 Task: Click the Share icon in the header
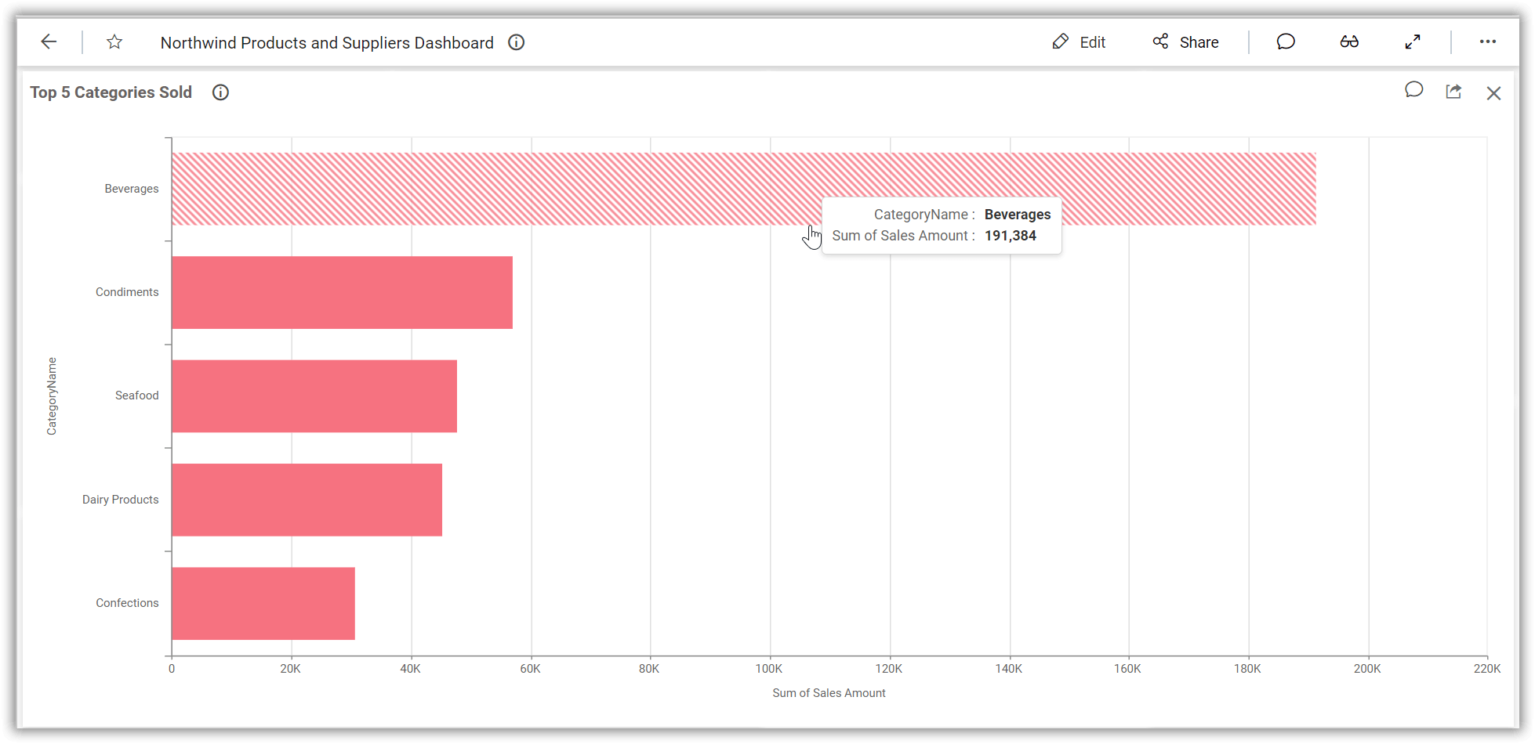click(x=1160, y=42)
